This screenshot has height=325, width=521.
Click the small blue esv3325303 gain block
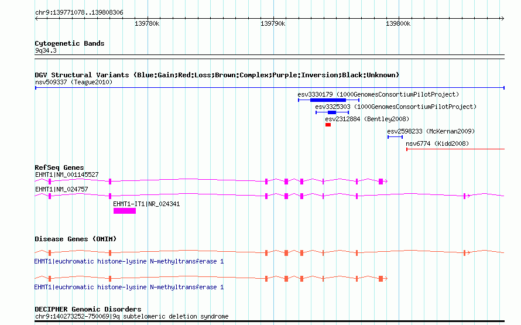point(332,112)
